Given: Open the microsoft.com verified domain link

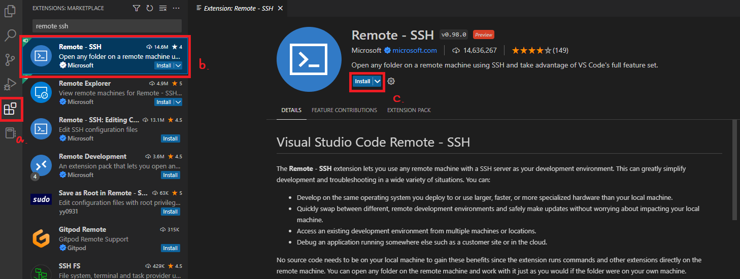Looking at the screenshot, I should click(415, 50).
